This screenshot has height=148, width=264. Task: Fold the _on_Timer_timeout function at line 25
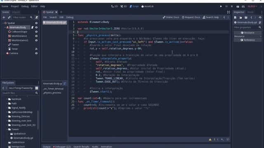[x=76, y=102]
